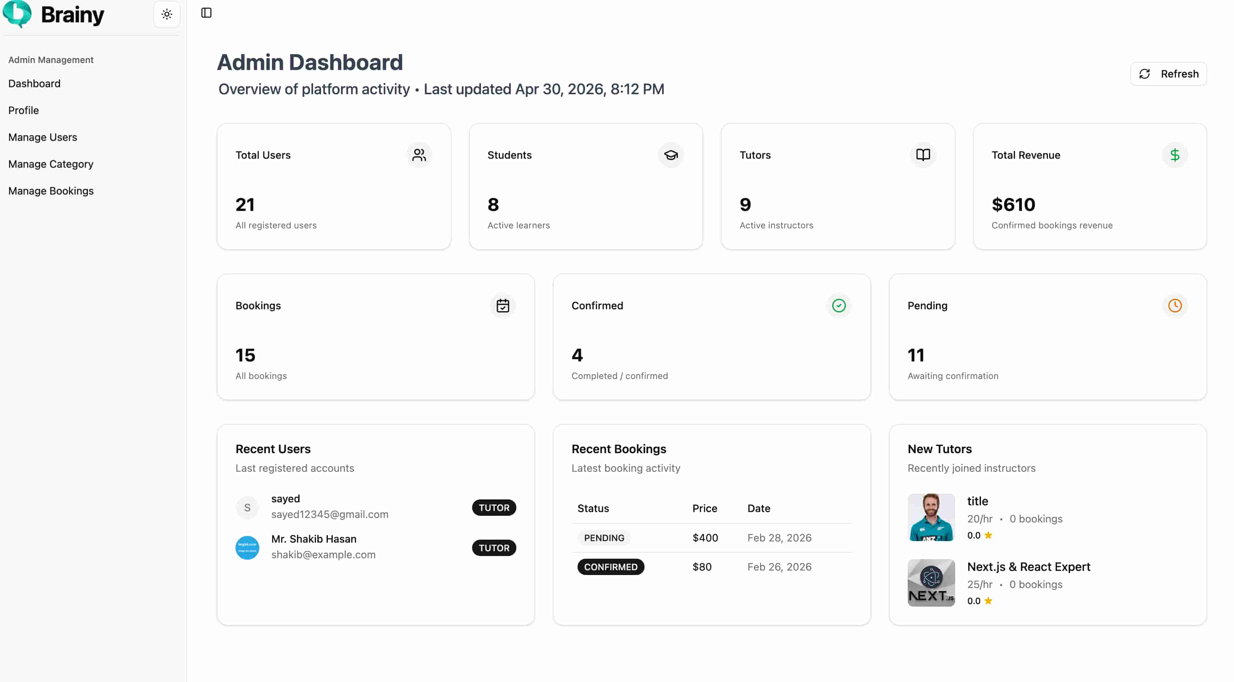Click the Total Users count 21
The height and width of the screenshot is (682, 1234).
pyautogui.click(x=245, y=205)
